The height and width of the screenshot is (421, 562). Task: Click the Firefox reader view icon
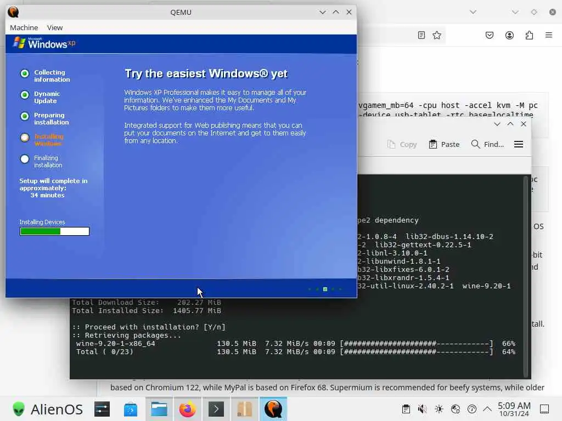coord(421,35)
